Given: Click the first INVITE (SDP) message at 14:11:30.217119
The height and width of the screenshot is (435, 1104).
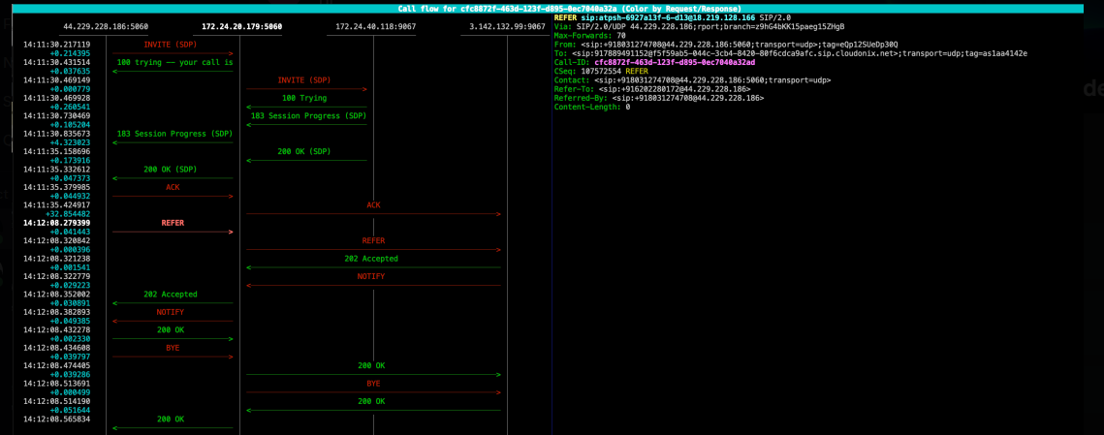Looking at the screenshot, I should click(170, 45).
